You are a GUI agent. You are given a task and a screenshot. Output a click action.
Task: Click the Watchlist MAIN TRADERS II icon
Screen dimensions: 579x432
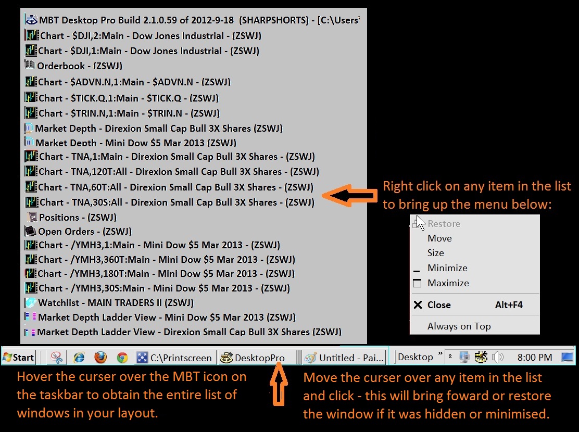(30, 302)
